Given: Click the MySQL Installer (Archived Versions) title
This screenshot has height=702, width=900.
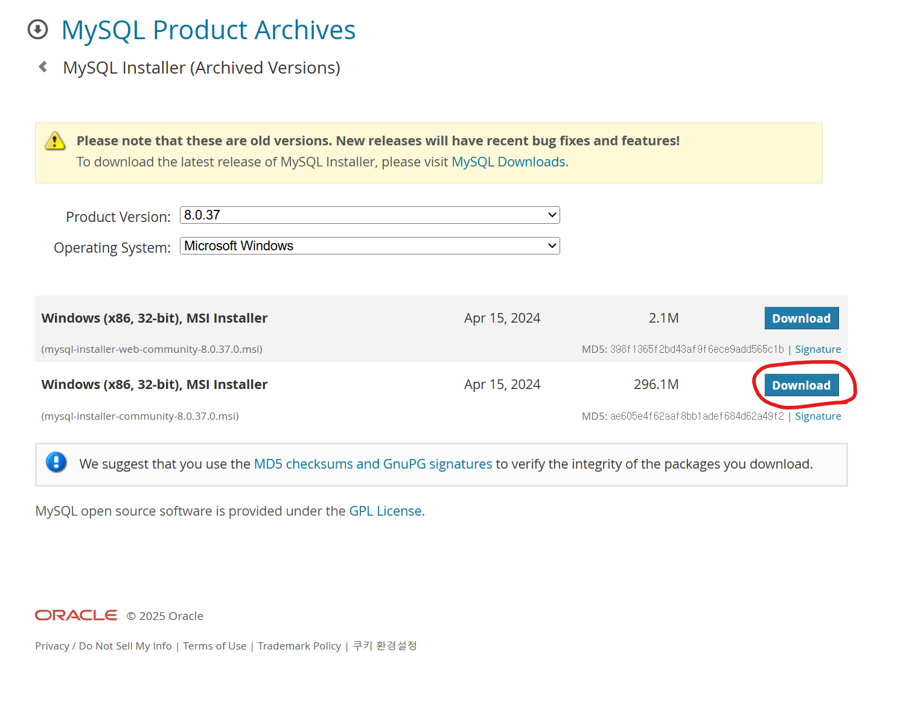Looking at the screenshot, I should (202, 68).
